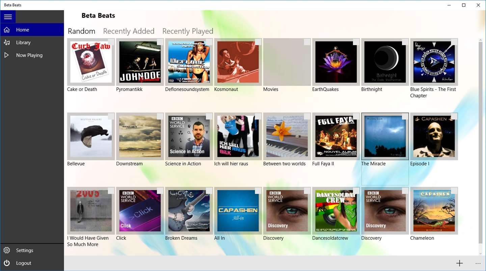Click the scrollbar down arrow
486x271 pixels.
pyautogui.click(x=481, y=253)
